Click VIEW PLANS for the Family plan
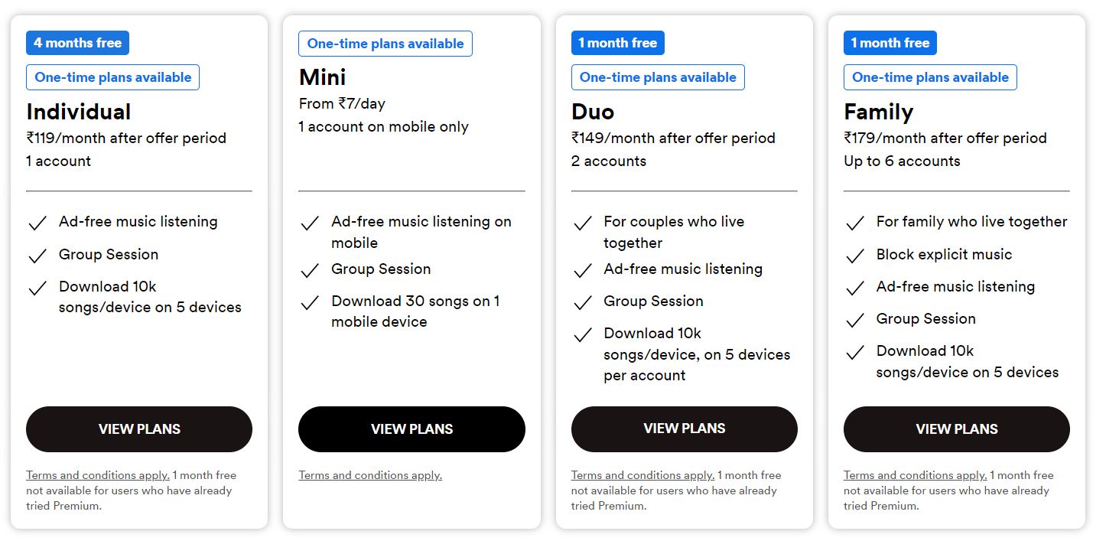Image resolution: width=1106 pixels, height=541 pixels. [x=956, y=429]
